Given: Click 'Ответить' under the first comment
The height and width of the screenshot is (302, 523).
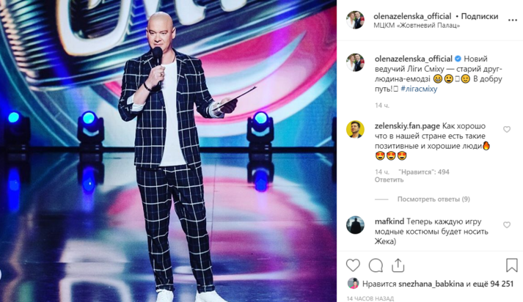Looking at the screenshot, I should click(389, 180).
